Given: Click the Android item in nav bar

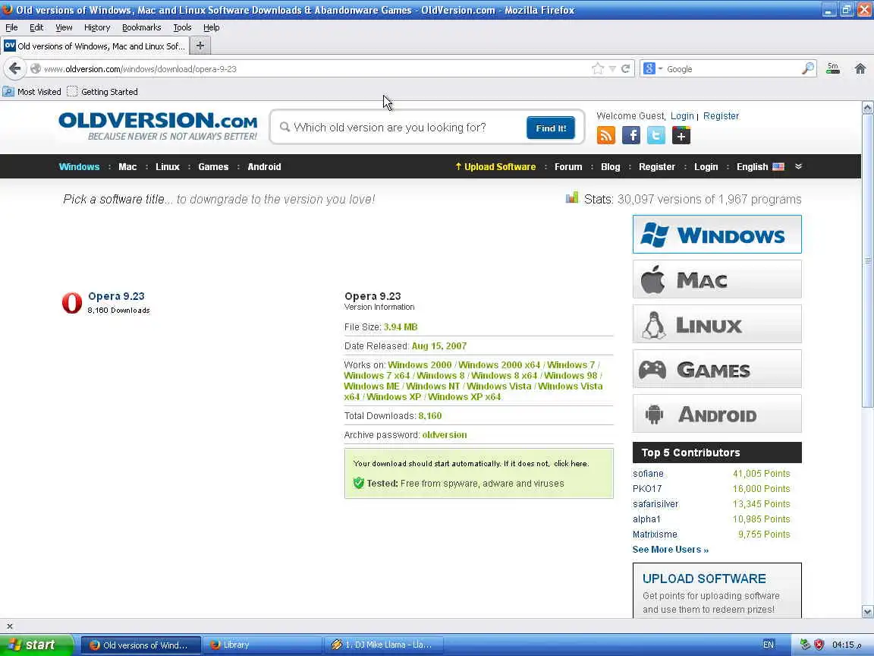Looking at the screenshot, I should [x=264, y=166].
